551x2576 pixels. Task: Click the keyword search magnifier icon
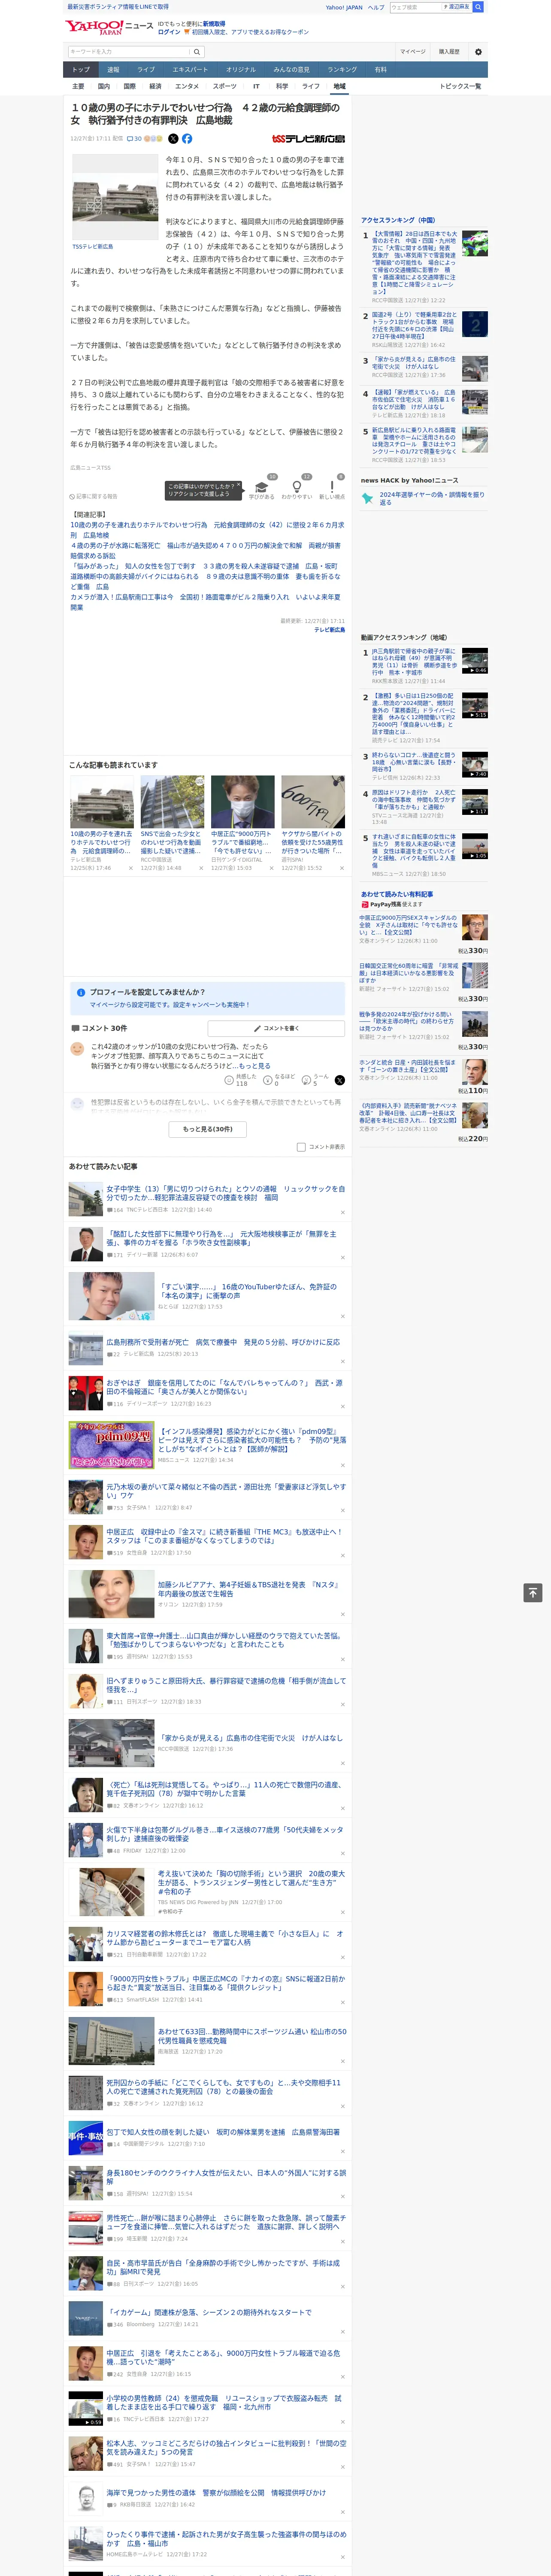[x=197, y=52]
